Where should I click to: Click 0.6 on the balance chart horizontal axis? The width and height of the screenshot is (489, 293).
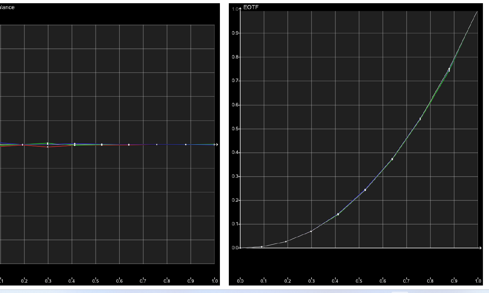click(x=119, y=281)
